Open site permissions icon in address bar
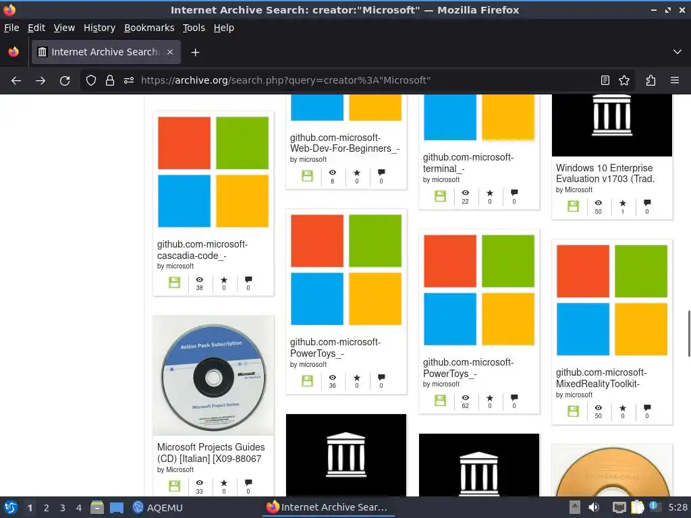Viewport: 691px width, 518px height. tap(129, 81)
